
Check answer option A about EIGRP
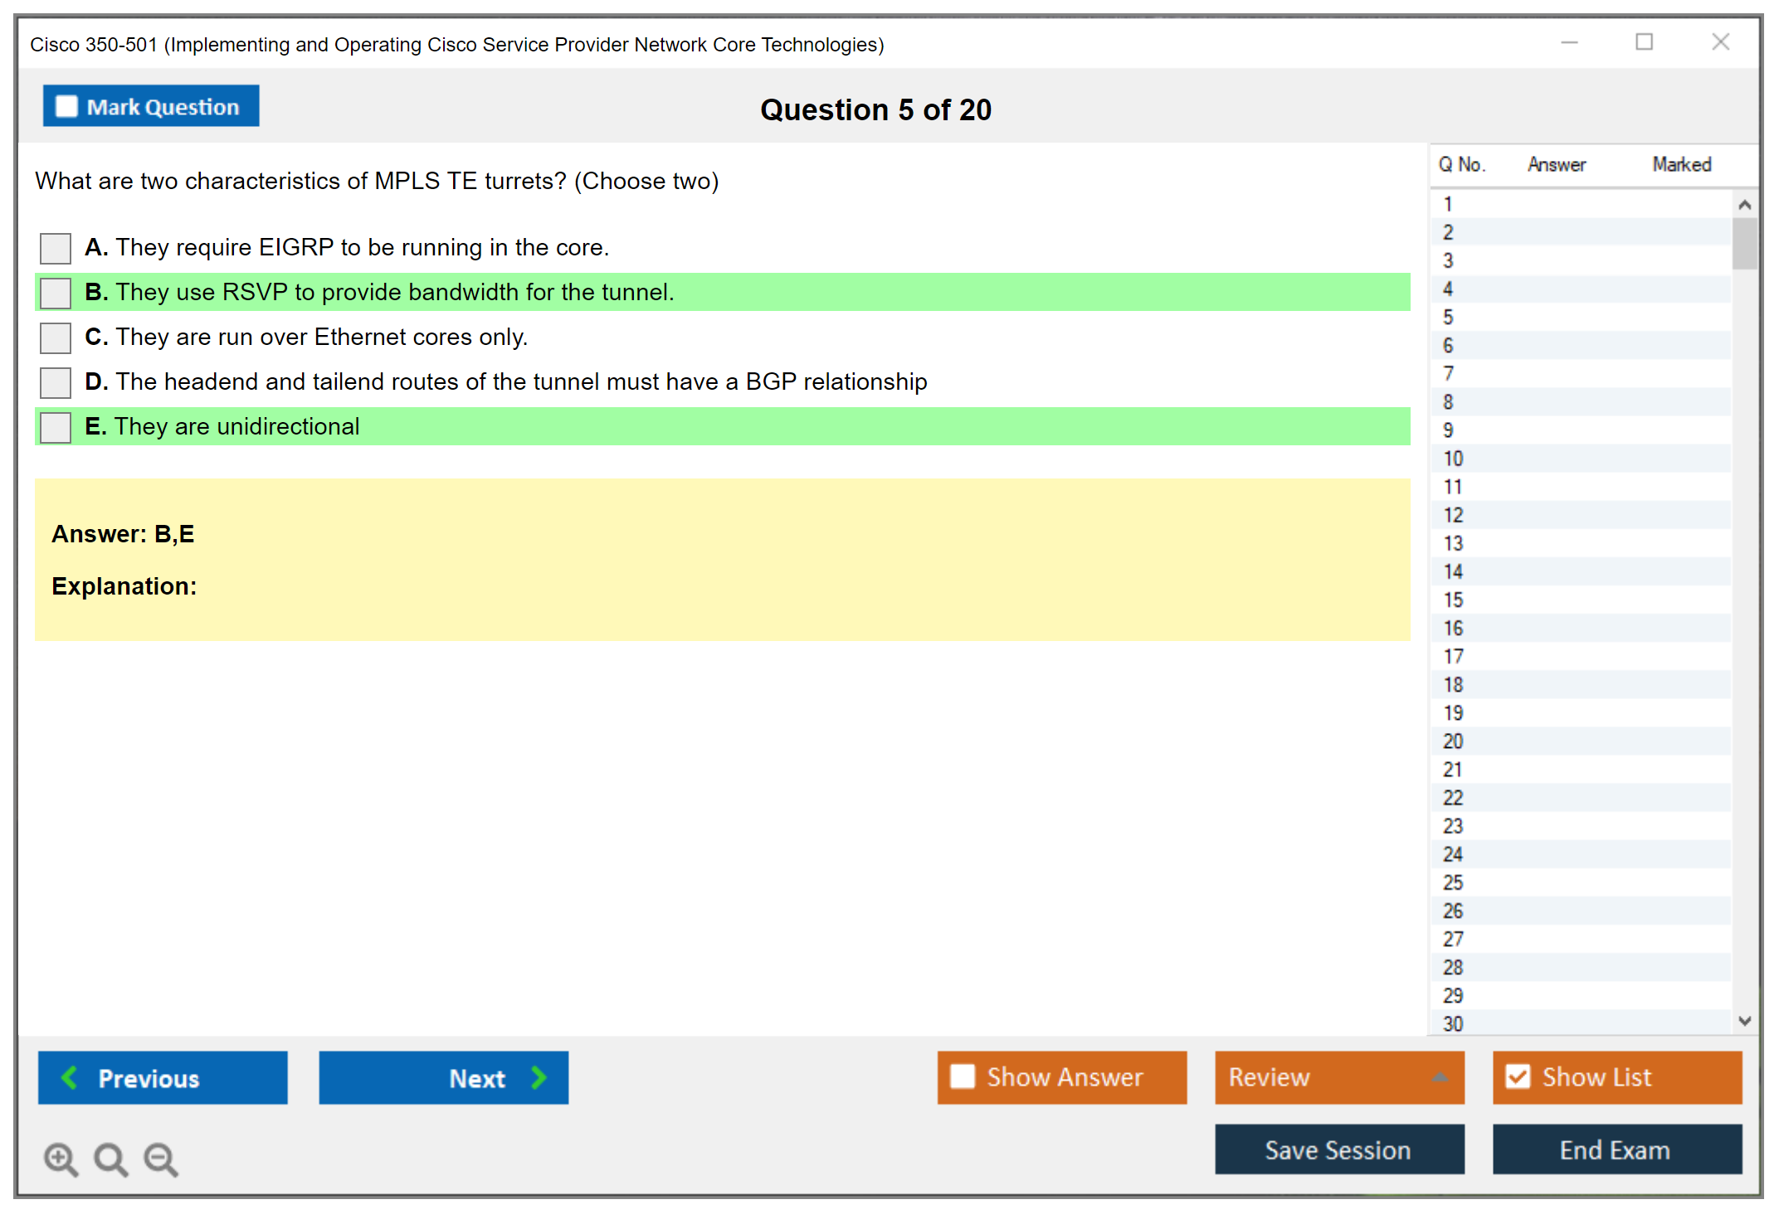point(56,248)
